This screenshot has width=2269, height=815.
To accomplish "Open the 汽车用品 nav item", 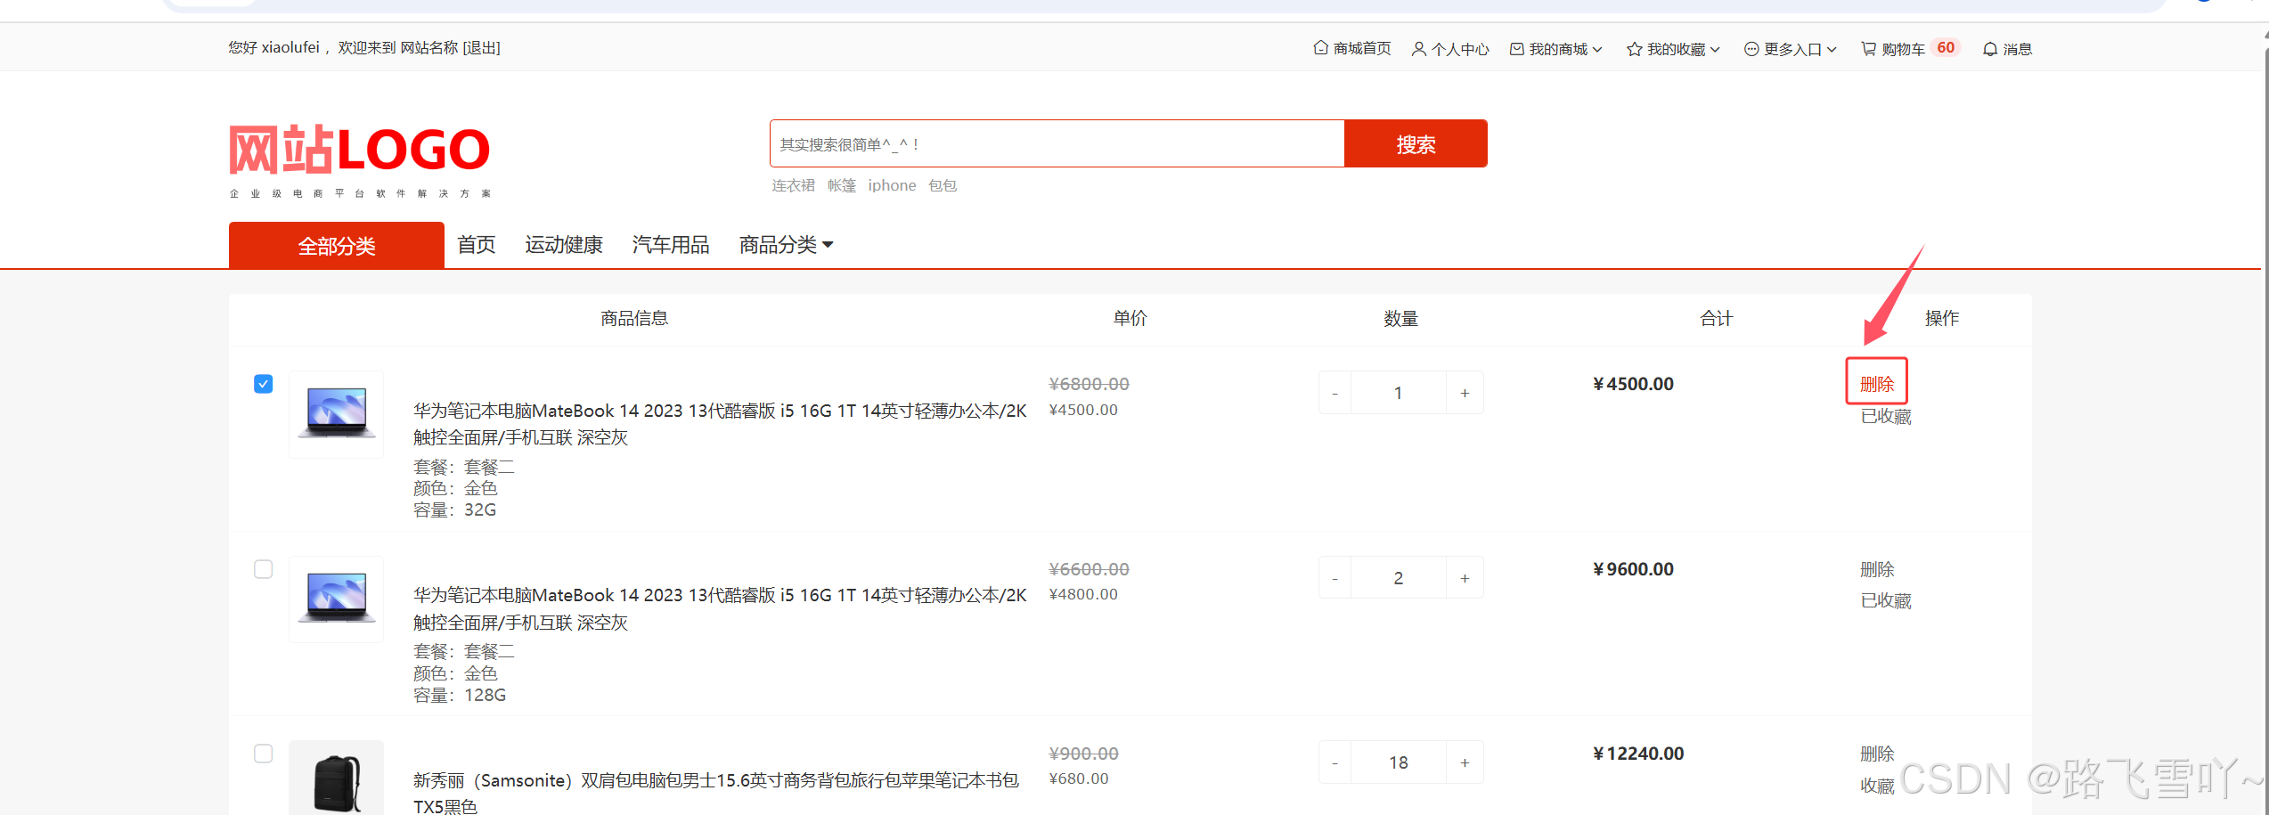I will pos(671,245).
